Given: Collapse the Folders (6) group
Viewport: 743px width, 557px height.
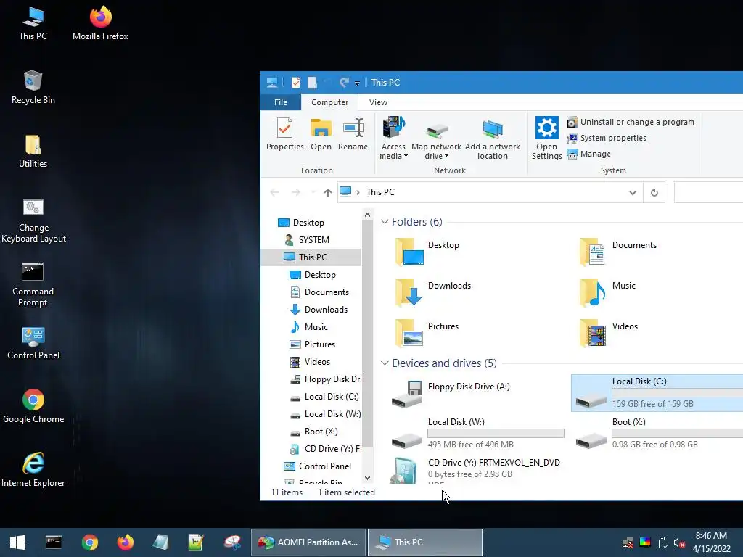Looking at the screenshot, I should tap(385, 222).
